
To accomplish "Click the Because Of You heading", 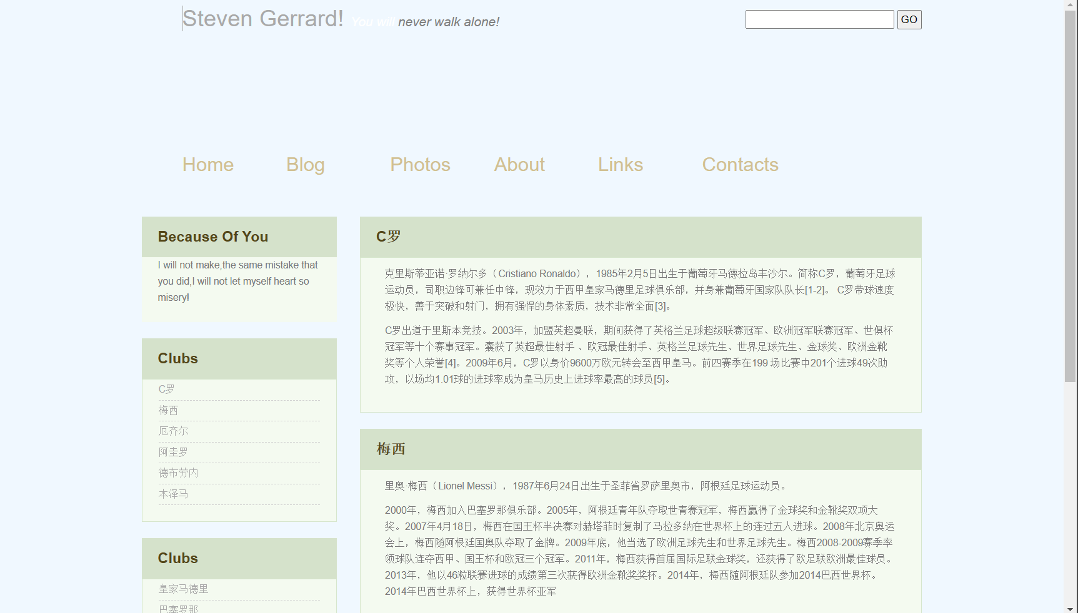I will click(x=213, y=237).
